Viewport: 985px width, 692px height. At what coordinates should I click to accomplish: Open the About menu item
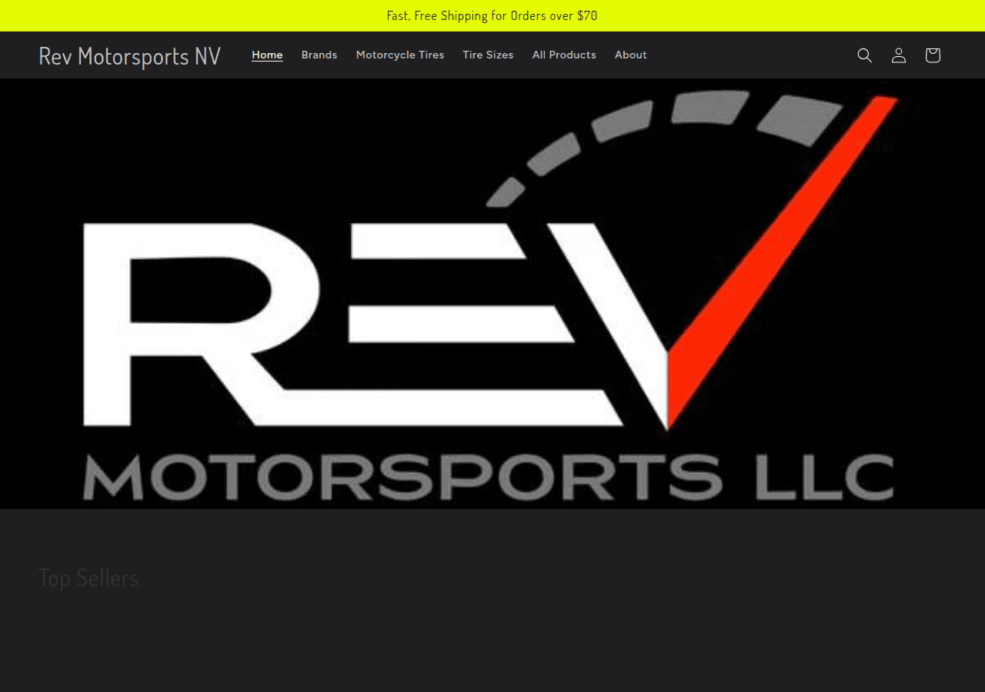631,55
